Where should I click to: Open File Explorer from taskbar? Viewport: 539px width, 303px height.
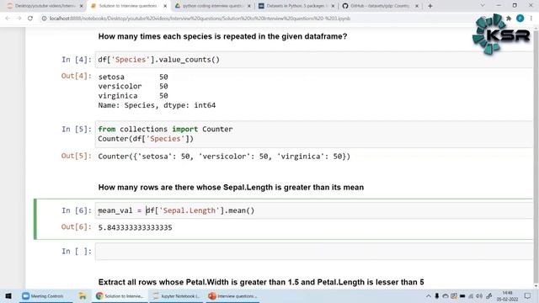pos(83,295)
